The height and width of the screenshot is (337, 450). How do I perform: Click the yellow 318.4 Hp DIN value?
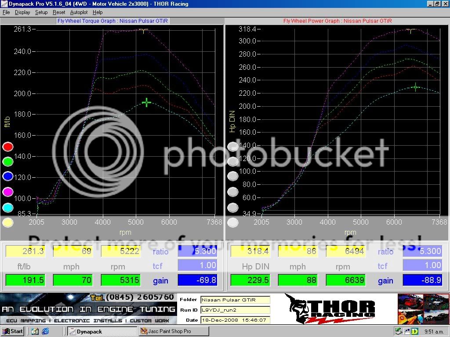coord(250,251)
